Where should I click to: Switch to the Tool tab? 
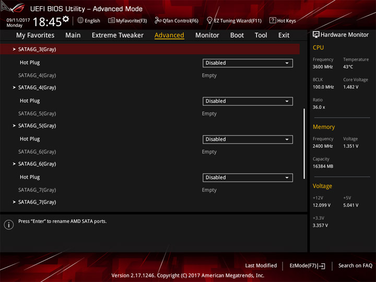[261, 36]
